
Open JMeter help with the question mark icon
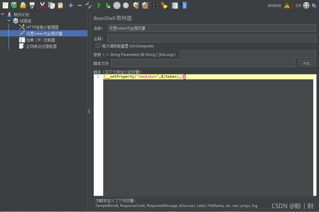184,5
